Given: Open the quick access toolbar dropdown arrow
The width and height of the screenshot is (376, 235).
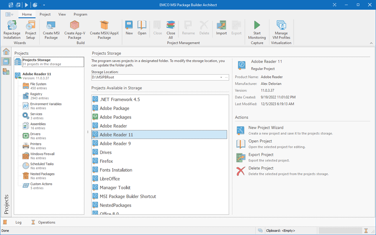Looking at the screenshot, I should coord(44,5).
